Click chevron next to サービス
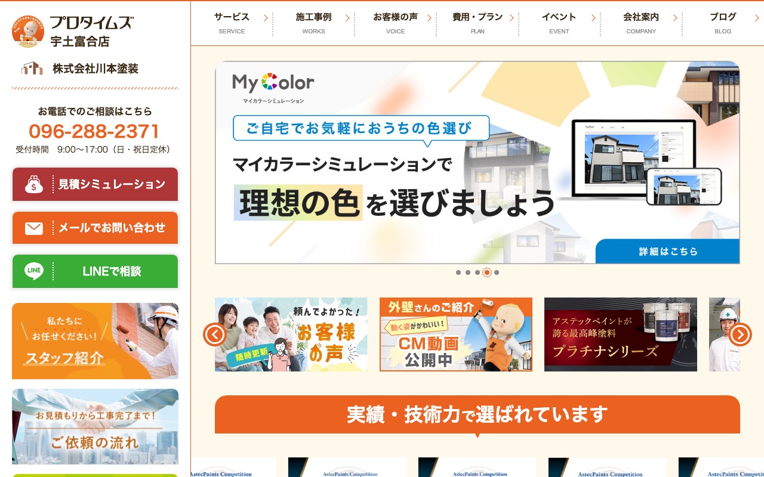Viewport: 764px width, 477px height. click(x=266, y=18)
